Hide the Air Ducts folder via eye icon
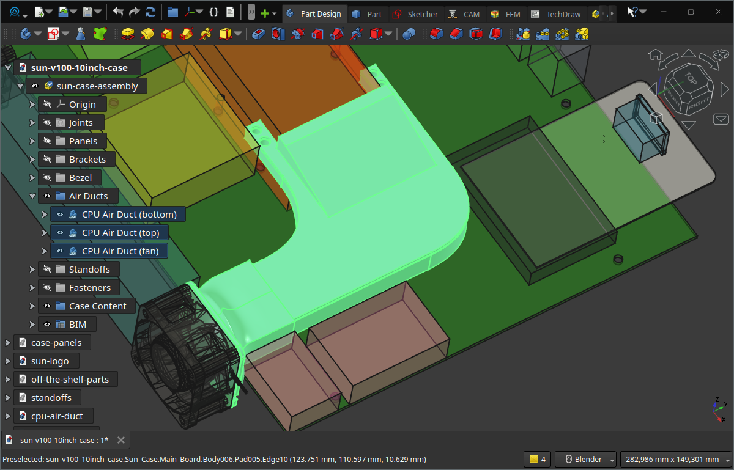This screenshot has width=734, height=470. (x=47, y=196)
